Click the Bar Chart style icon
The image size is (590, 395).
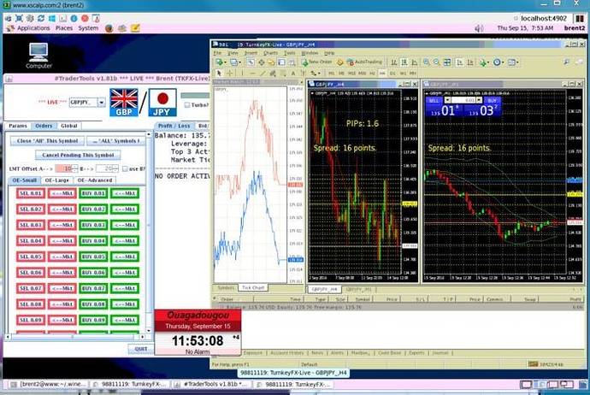coord(394,62)
